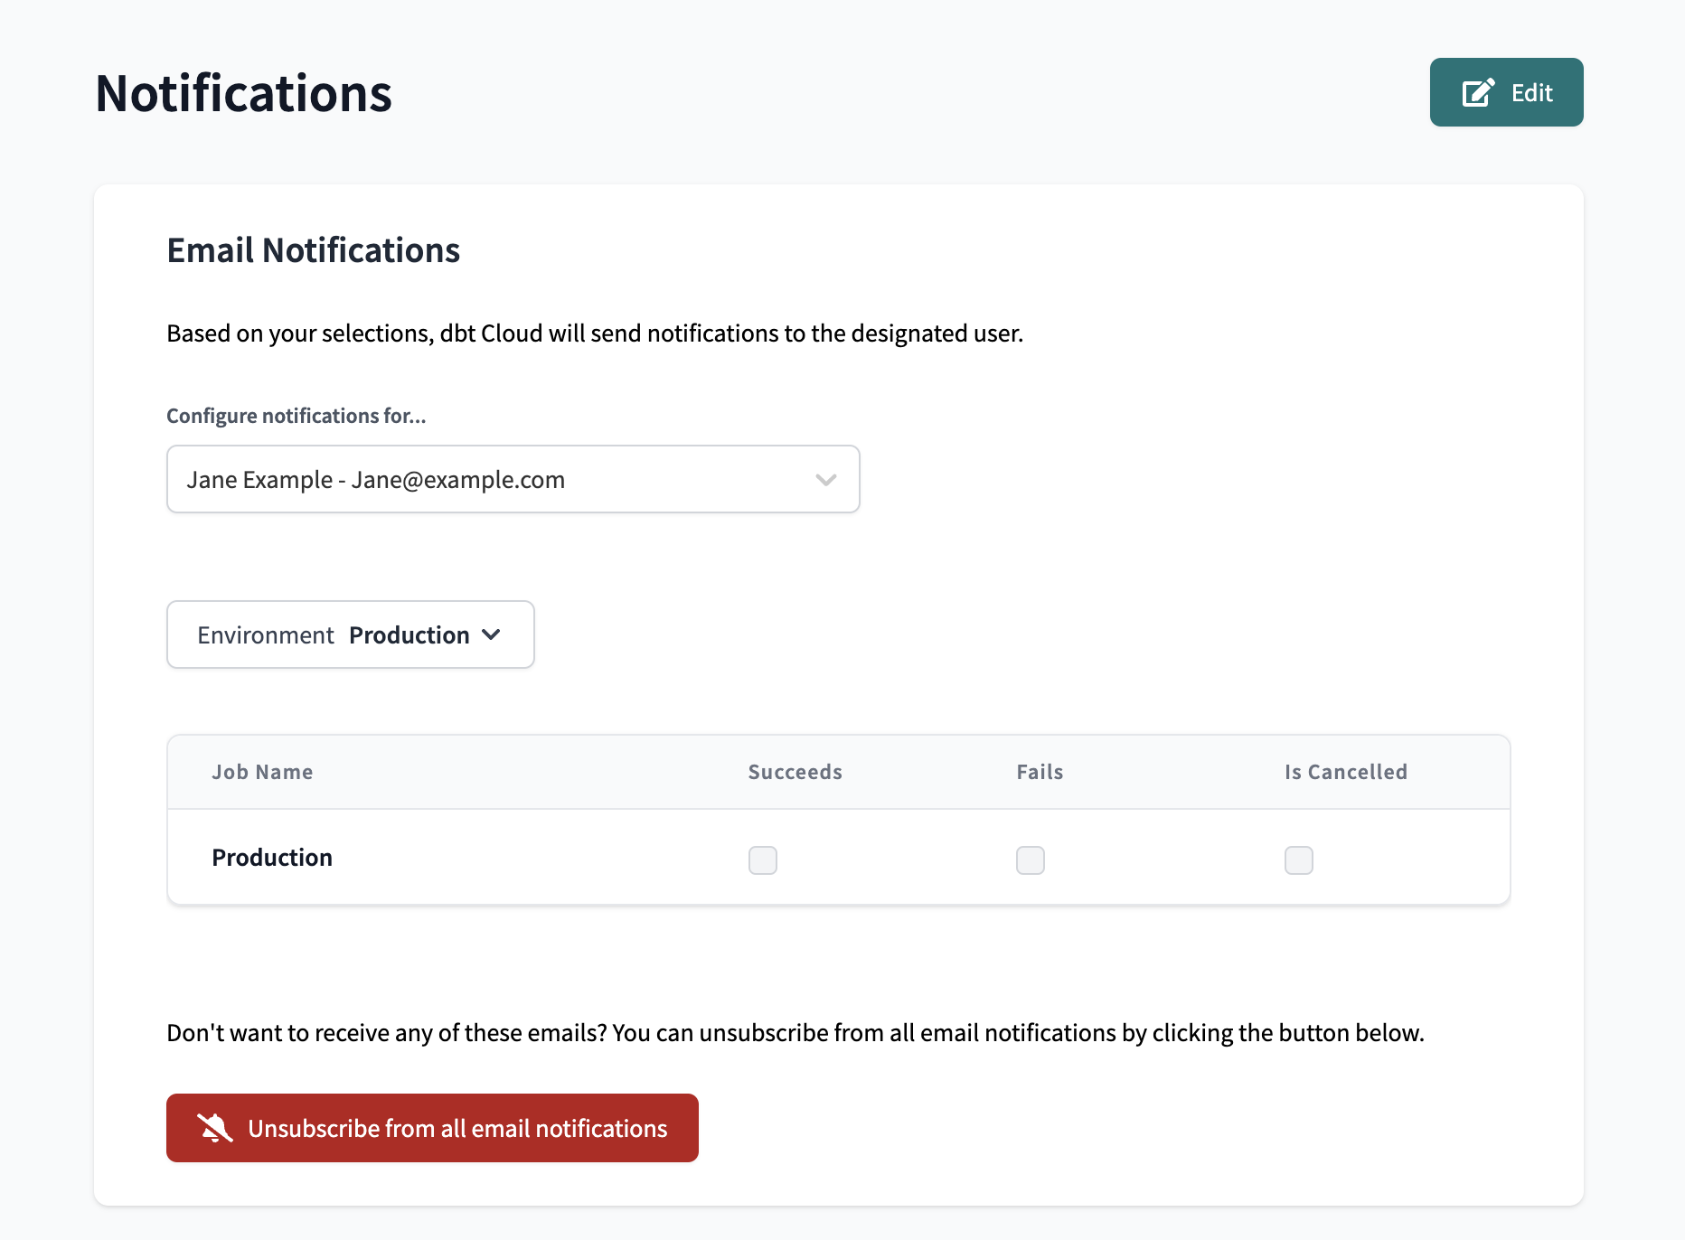Screen dimensions: 1685x1240
Task: Click the Succeeds column header
Action: coord(795,772)
